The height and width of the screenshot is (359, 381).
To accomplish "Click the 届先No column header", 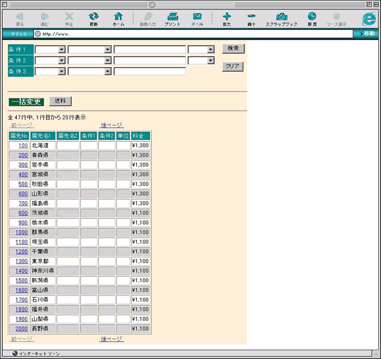I will [19, 136].
